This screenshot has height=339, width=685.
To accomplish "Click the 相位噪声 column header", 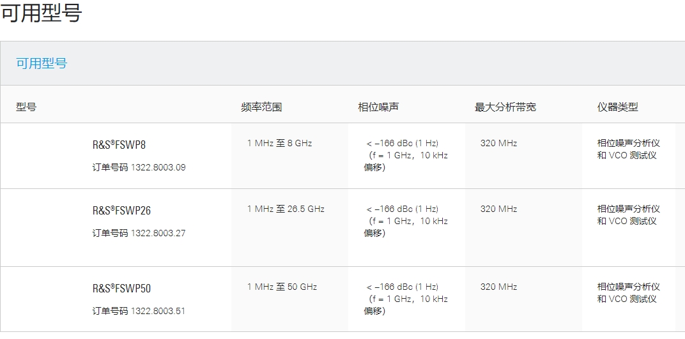I will tap(378, 107).
